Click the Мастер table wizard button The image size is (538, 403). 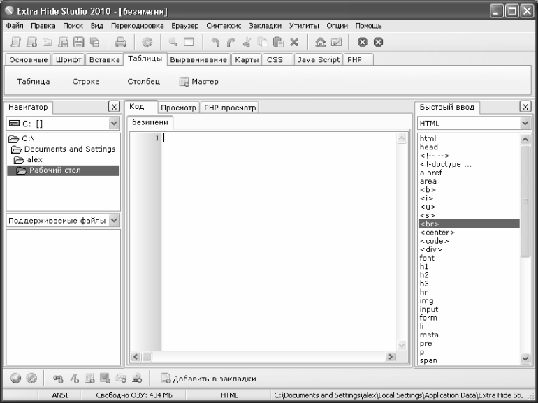tap(199, 82)
